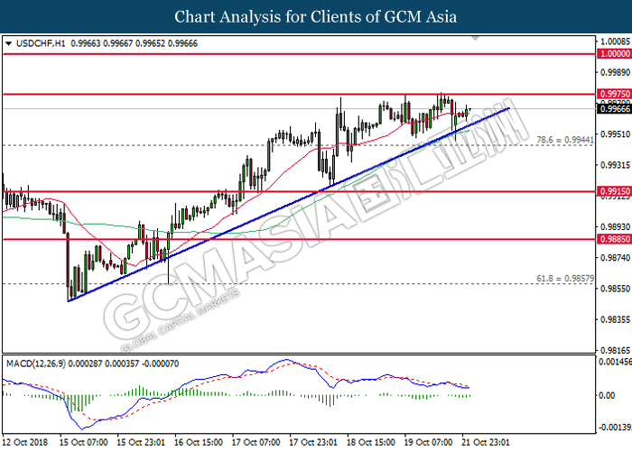Click the 0.99315 price axis value
Screen dimensions: 632x451
(x=615, y=165)
